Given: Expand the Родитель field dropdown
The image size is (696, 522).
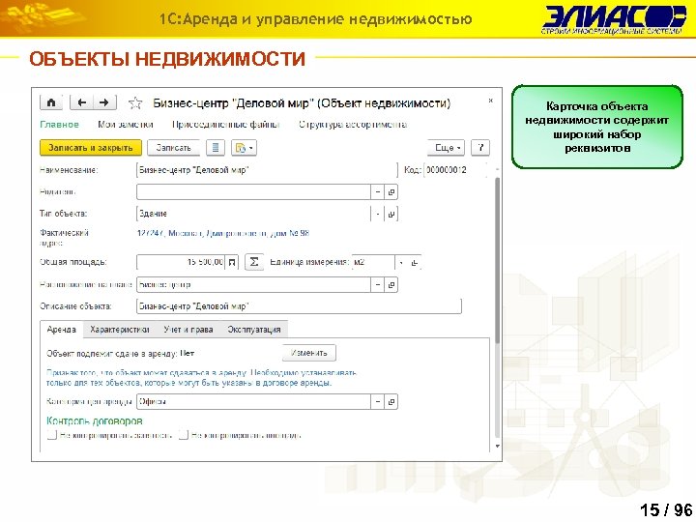Looking at the screenshot, I should point(377,192).
